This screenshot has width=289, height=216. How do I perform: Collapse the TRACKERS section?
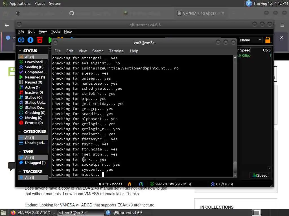pos(20,171)
